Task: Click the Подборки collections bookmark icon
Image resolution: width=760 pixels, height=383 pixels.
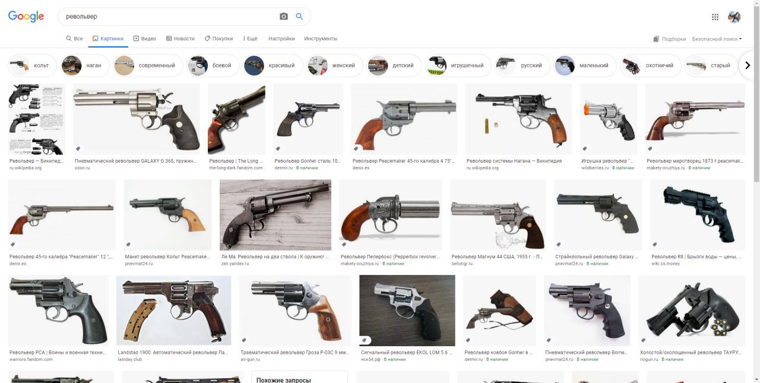Action: click(x=656, y=39)
